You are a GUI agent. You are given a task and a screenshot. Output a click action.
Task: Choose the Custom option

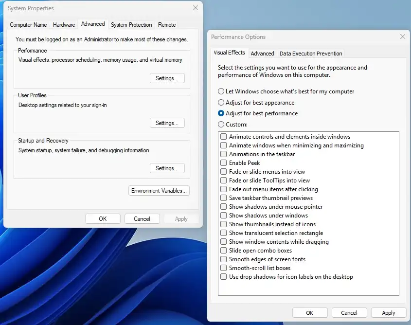220,124
